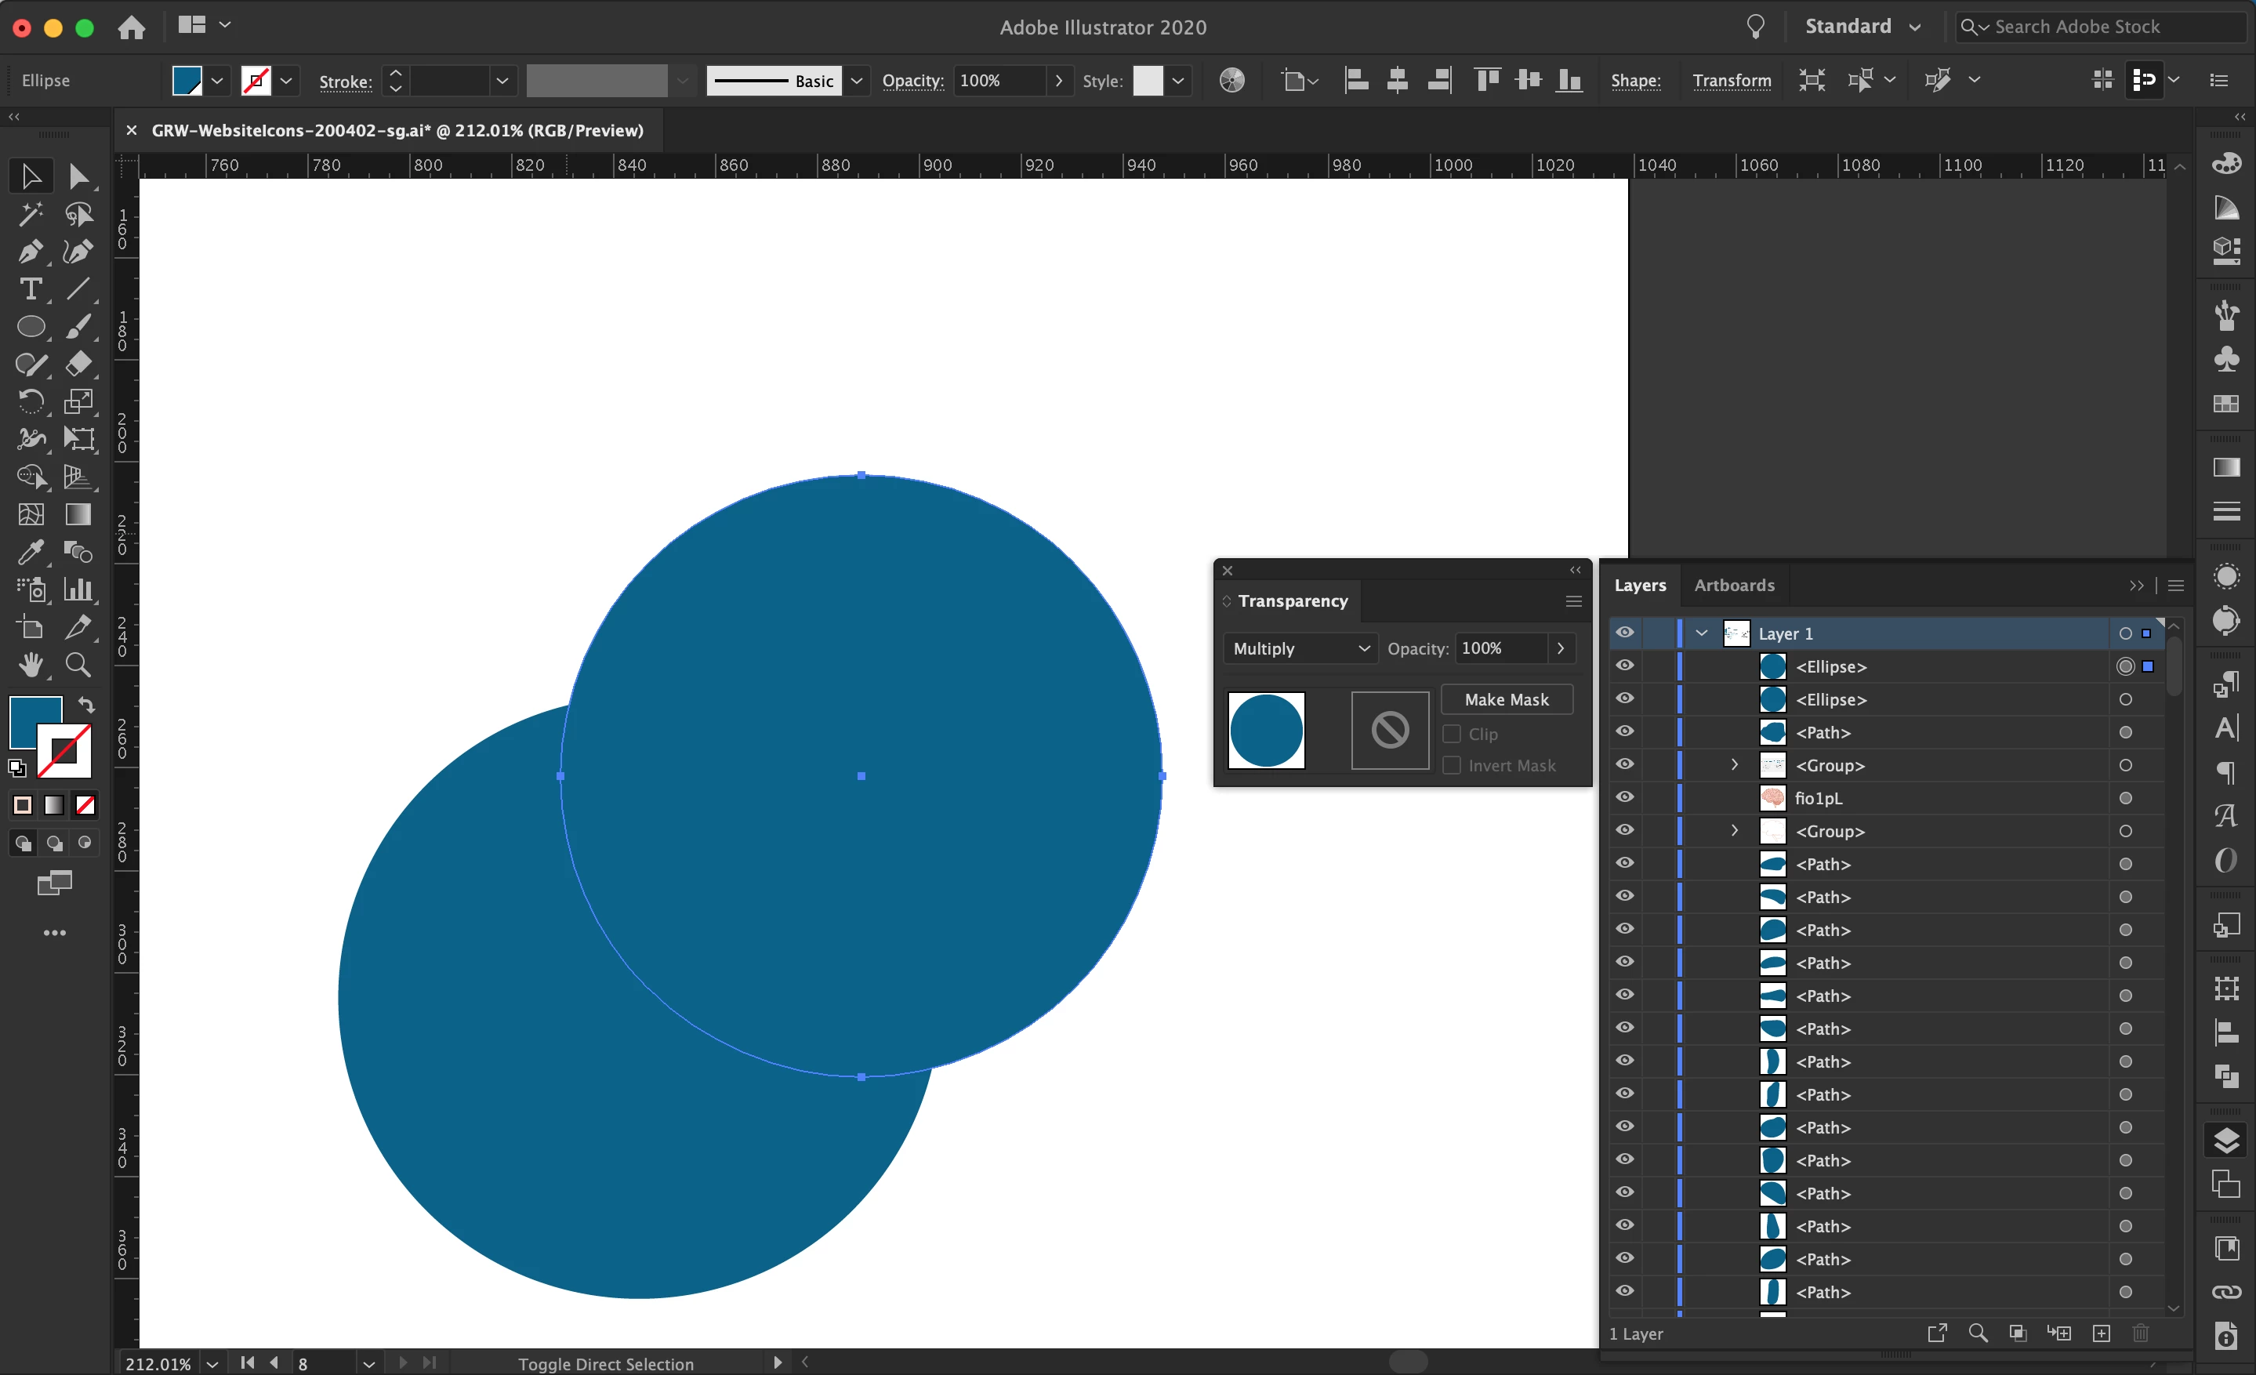Create new layer in Layers panel

(2102, 1333)
